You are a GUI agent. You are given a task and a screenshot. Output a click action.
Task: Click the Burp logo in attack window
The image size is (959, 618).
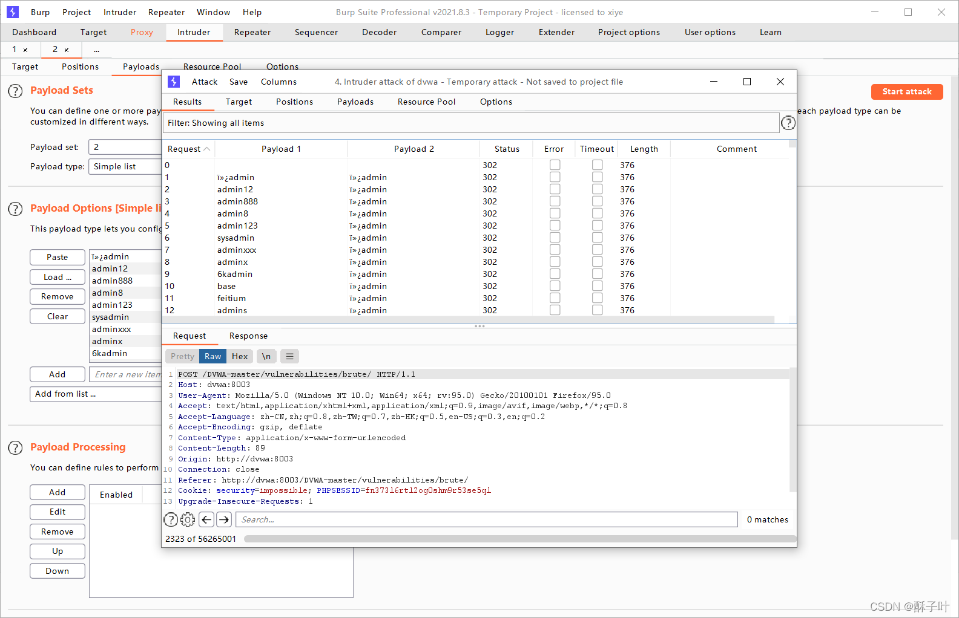click(x=174, y=82)
